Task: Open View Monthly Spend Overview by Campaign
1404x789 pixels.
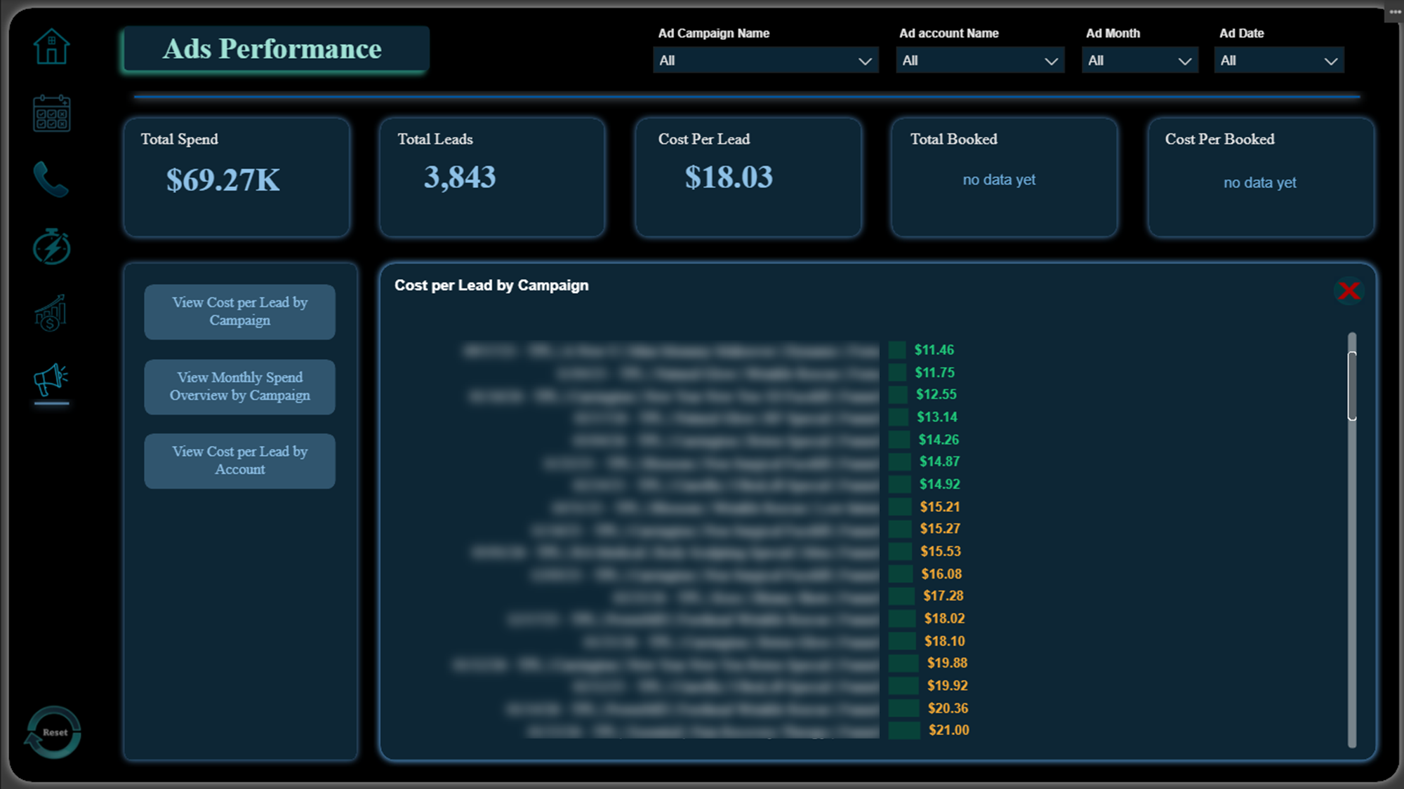Action: click(239, 386)
